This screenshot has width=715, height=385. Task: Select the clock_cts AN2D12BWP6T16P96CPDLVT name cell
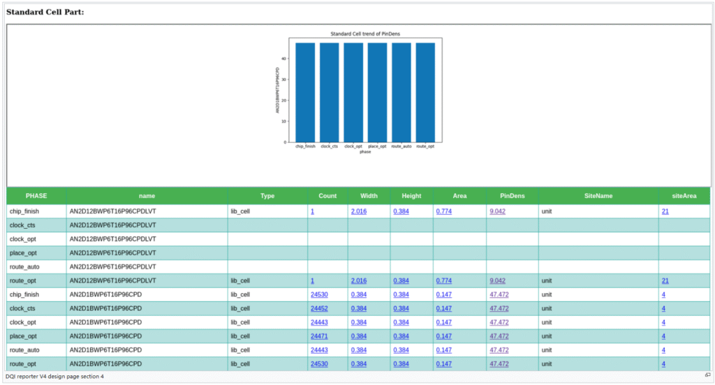point(112,225)
